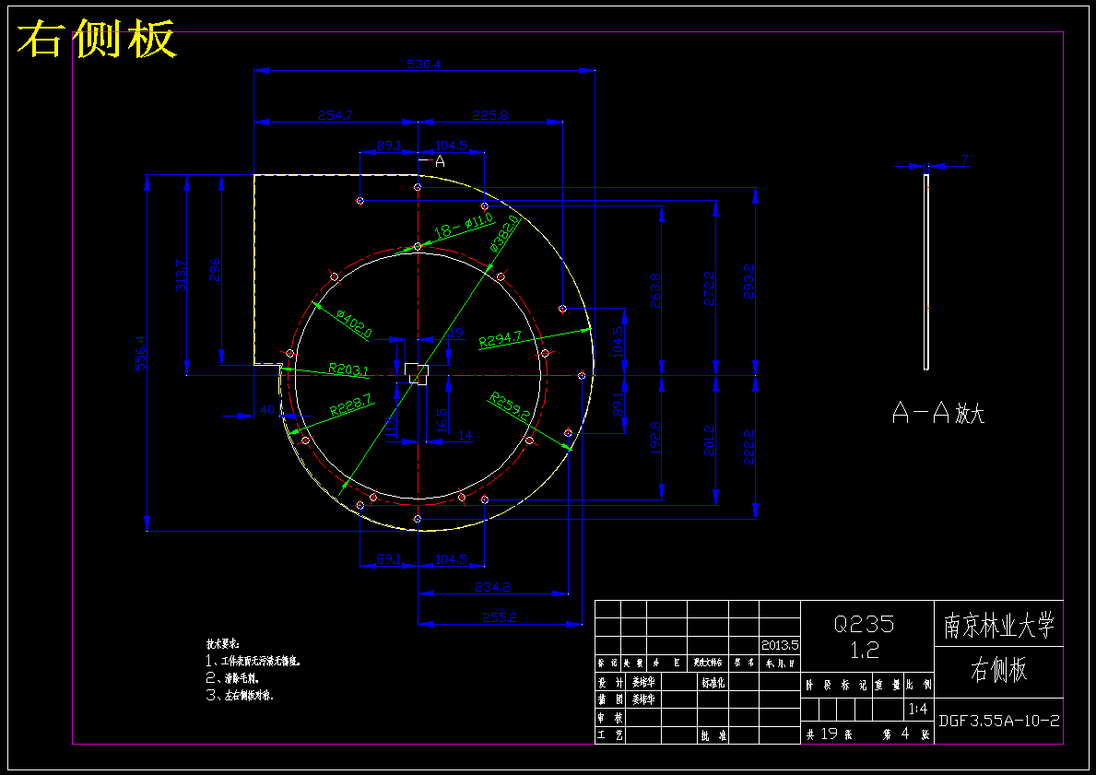Select the 技术要求 heading

tap(223, 643)
